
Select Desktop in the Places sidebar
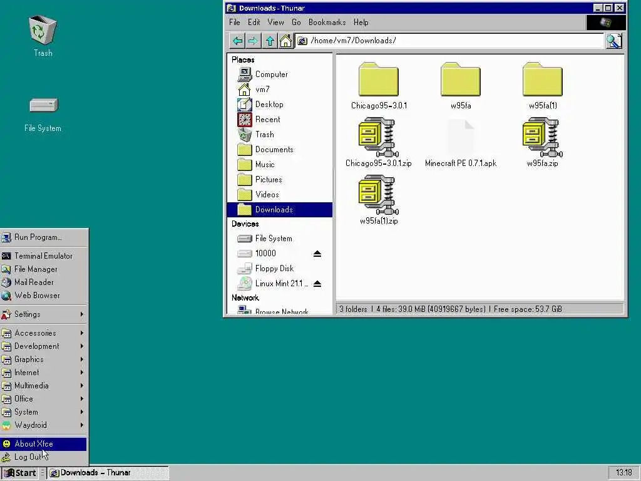click(x=280, y=105)
